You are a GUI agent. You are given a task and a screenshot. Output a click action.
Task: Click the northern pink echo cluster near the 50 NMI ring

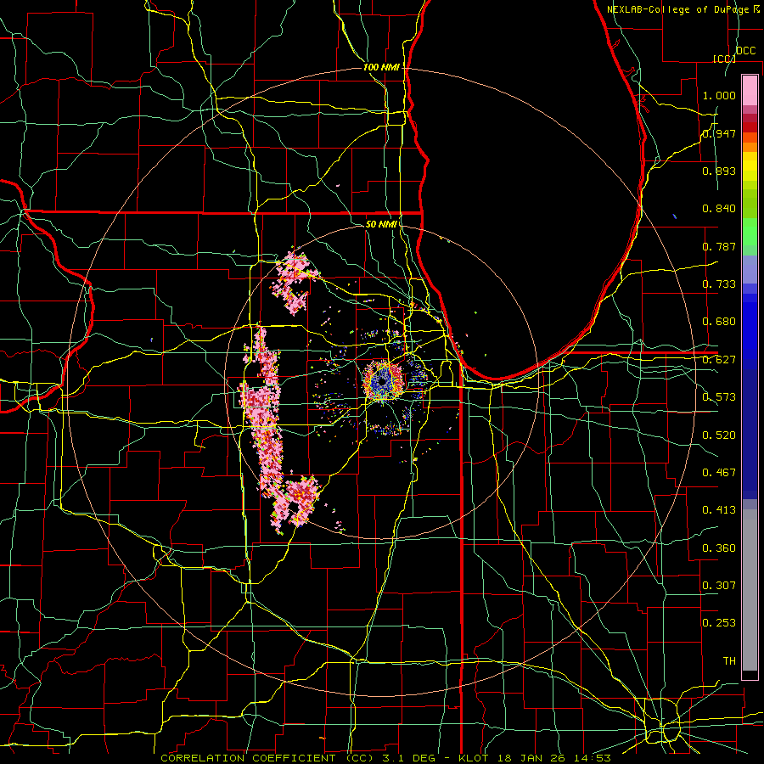point(295,283)
